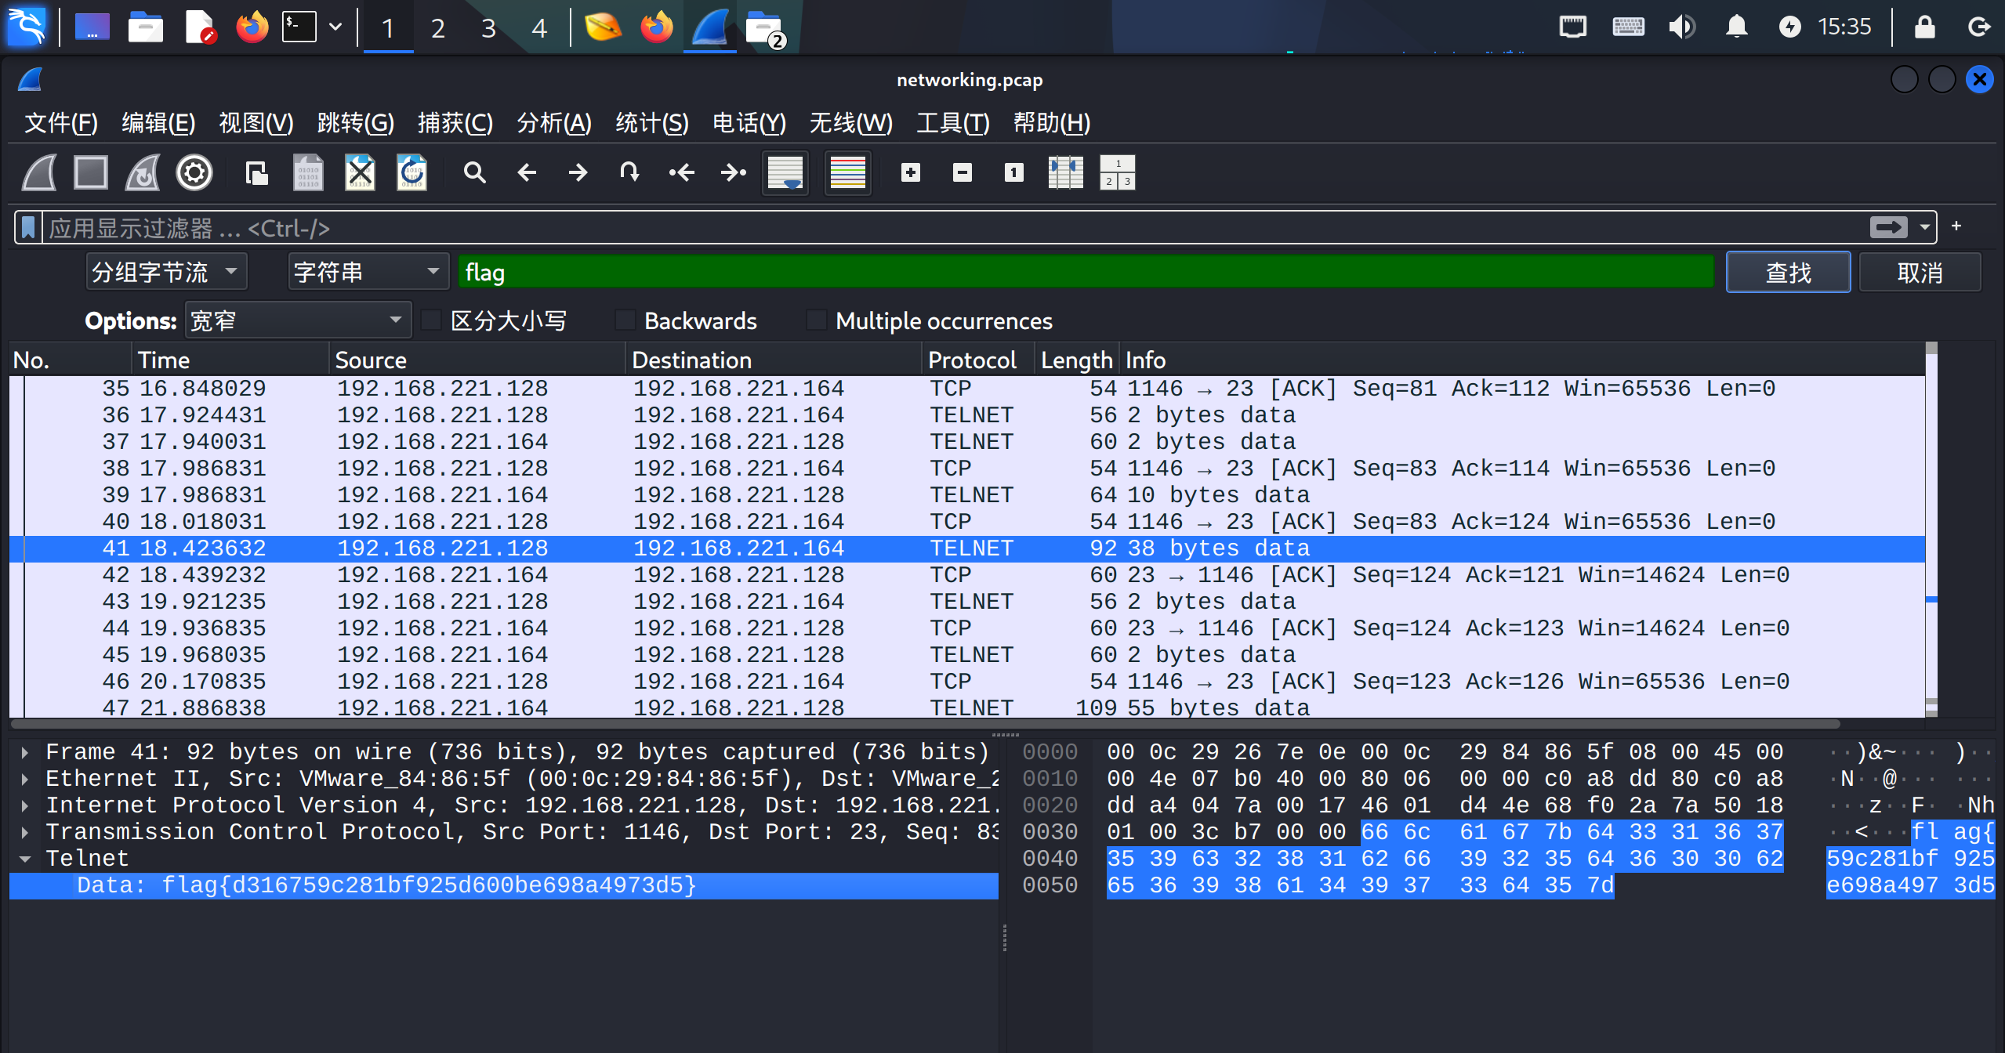The height and width of the screenshot is (1053, 2005).
Task: Open the 字符串 search type dropdown
Action: (367, 273)
